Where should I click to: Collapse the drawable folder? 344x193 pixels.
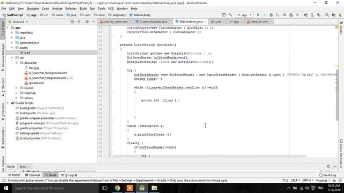pos(17,63)
